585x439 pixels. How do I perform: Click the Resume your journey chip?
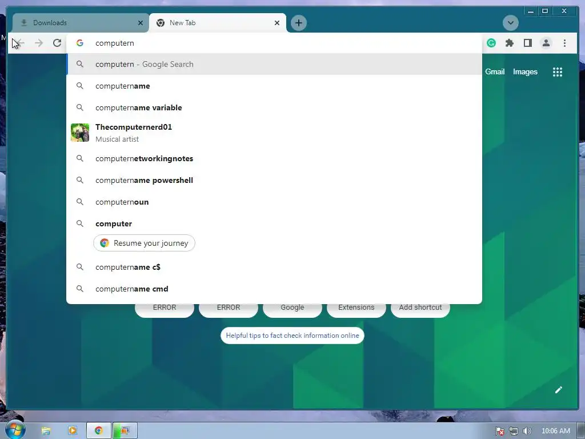144,243
